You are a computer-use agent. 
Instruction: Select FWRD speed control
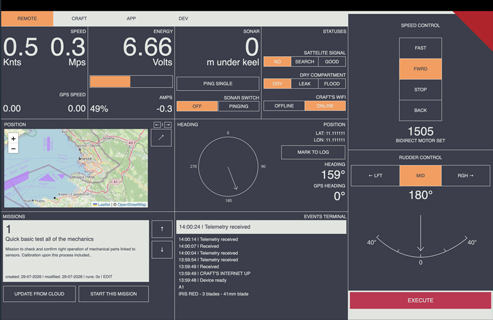[x=421, y=69]
